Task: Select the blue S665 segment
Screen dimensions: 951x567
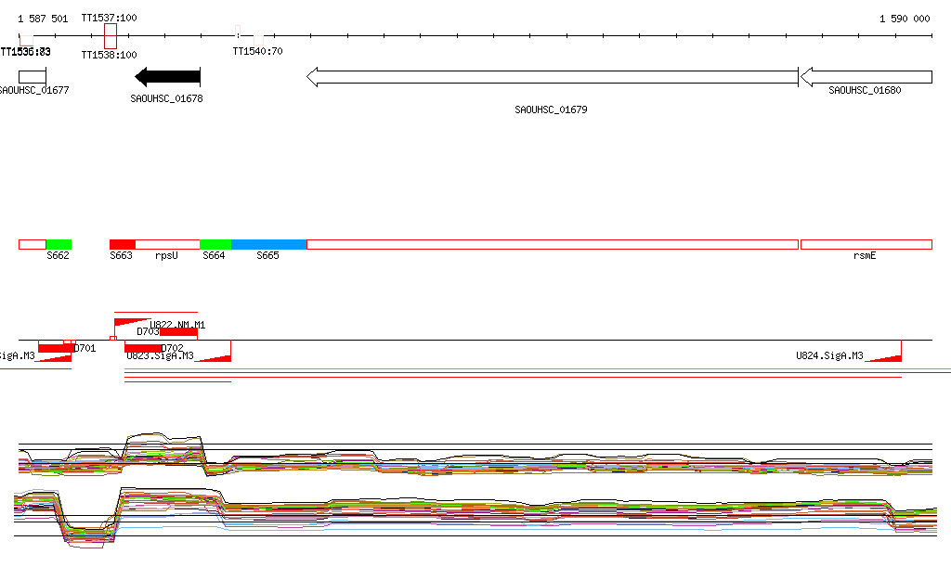Action: (x=268, y=244)
